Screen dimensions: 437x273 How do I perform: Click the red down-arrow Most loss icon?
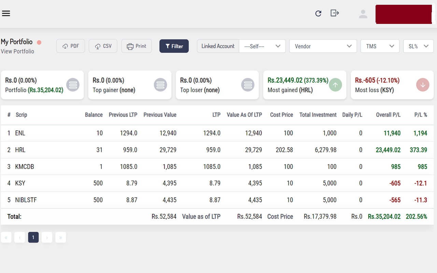[423, 85]
